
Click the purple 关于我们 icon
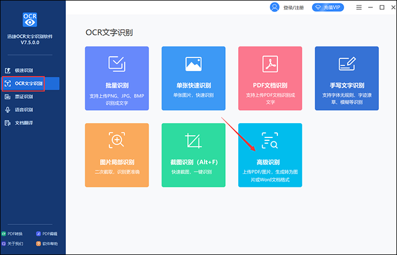(x=4, y=244)
